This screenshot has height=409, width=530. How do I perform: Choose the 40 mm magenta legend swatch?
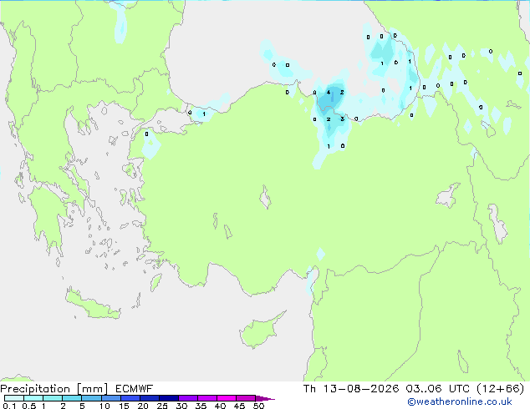pyautogui.click(x=227, y=398)
